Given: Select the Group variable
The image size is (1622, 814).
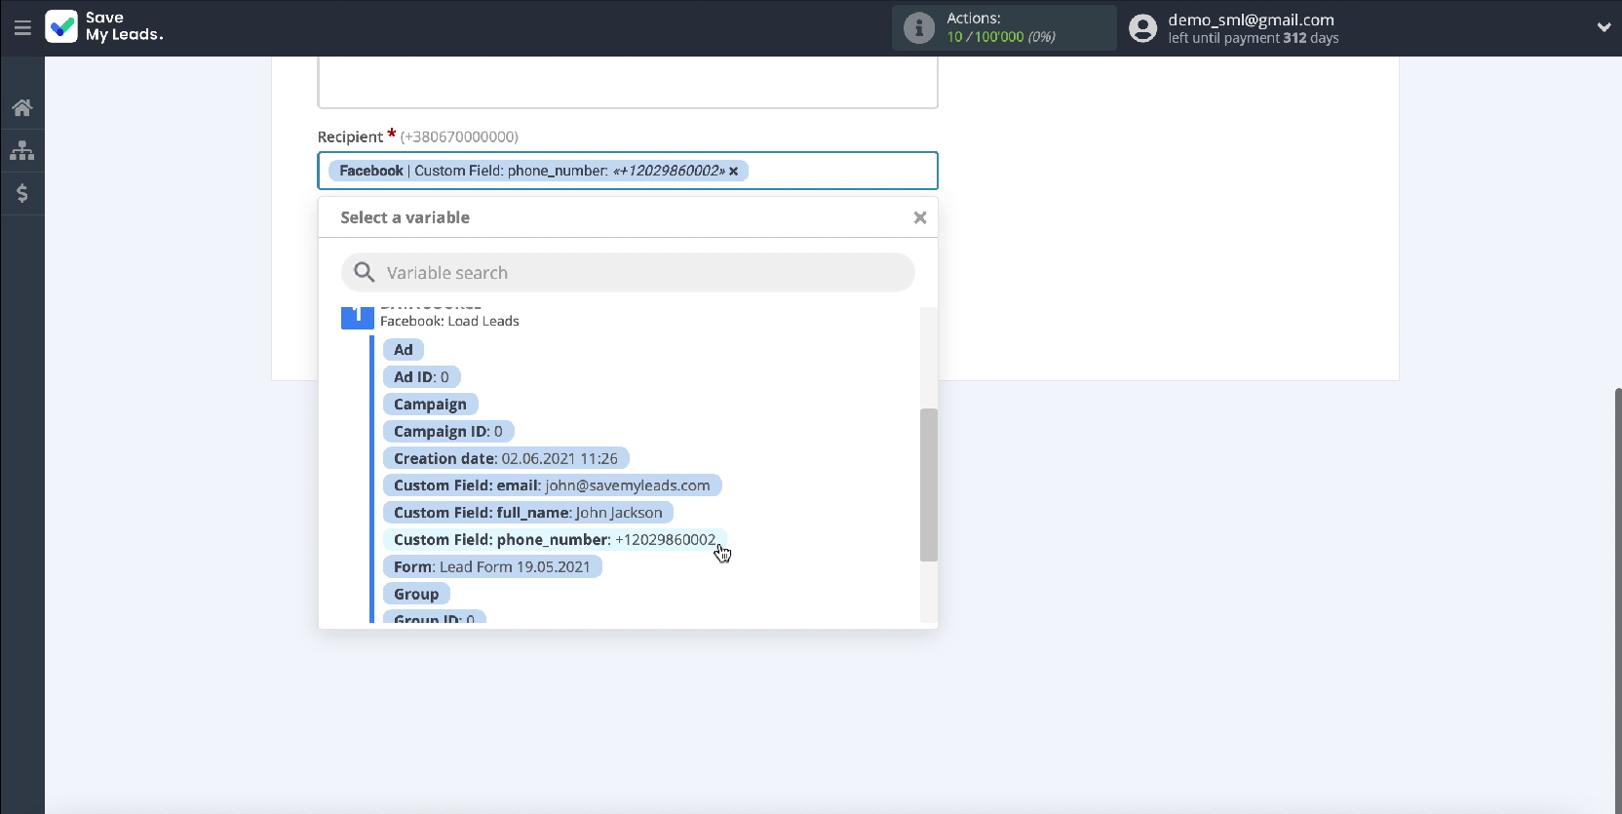Looking at the screenshot, I should point(416,595).
